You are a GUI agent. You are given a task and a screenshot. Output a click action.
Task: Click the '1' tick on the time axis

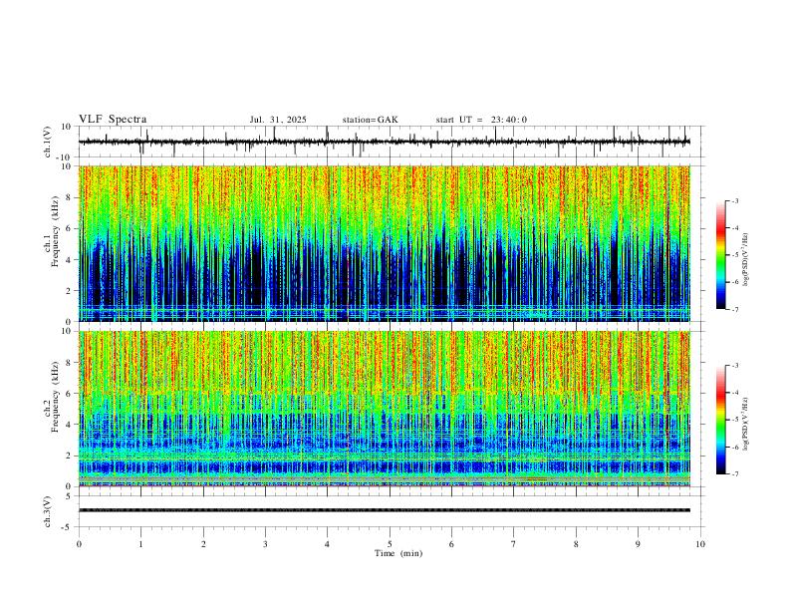click(x=140, y=544)
